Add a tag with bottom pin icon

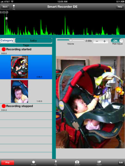pos(56,162)
